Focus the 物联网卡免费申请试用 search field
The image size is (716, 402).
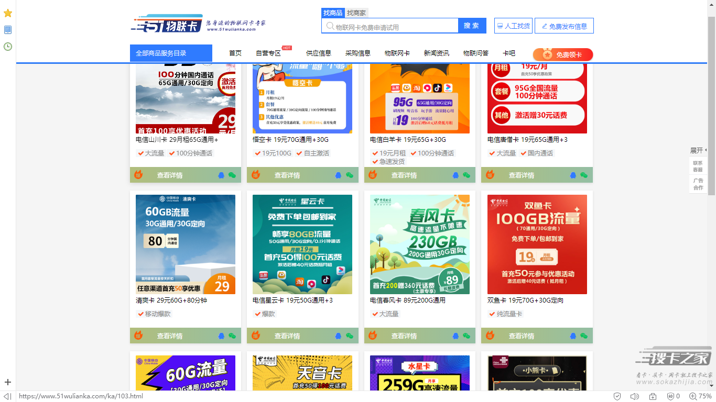pos(390,26)
